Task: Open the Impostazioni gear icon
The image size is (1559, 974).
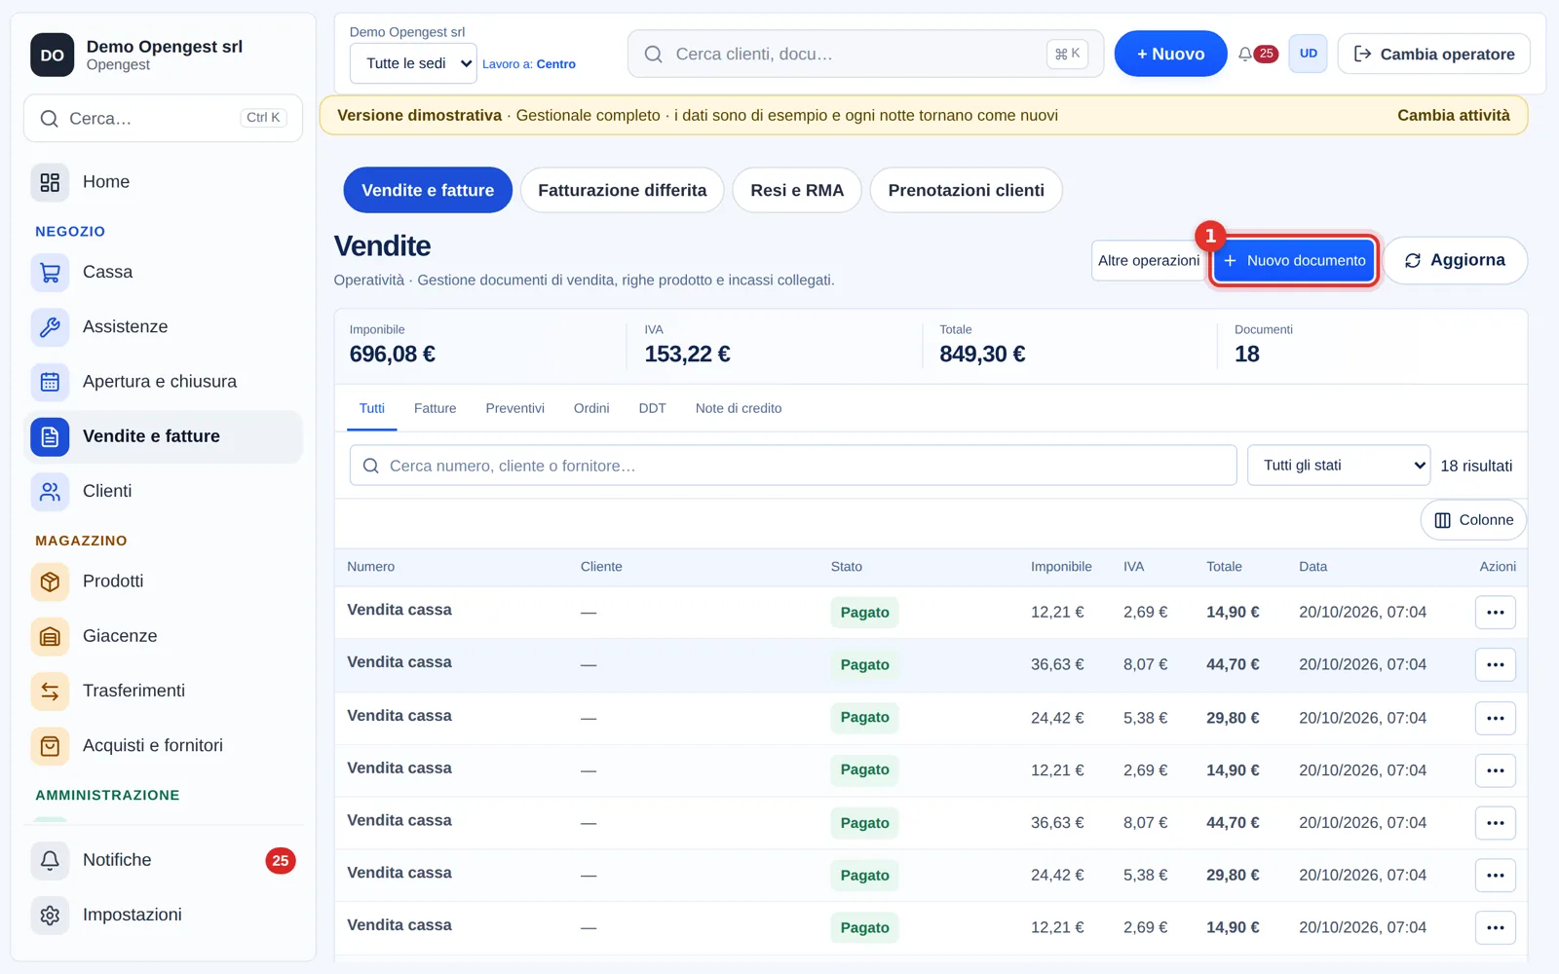Action: pyautogui.click(x=50, y=916)
